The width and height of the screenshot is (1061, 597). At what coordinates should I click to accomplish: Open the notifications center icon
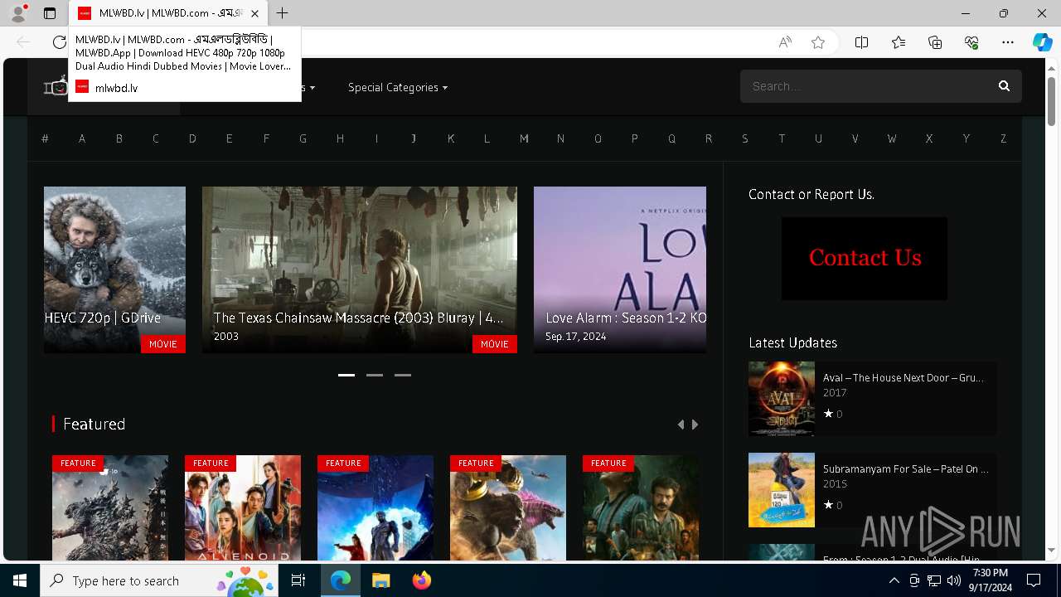coord(1034,580)
